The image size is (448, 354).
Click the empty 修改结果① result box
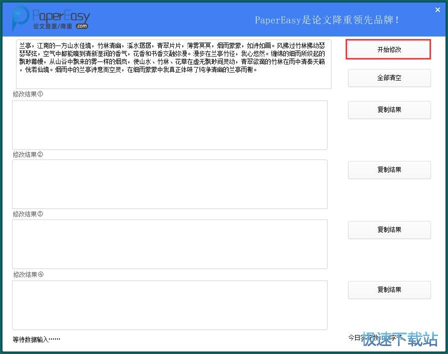click(170, 125)
